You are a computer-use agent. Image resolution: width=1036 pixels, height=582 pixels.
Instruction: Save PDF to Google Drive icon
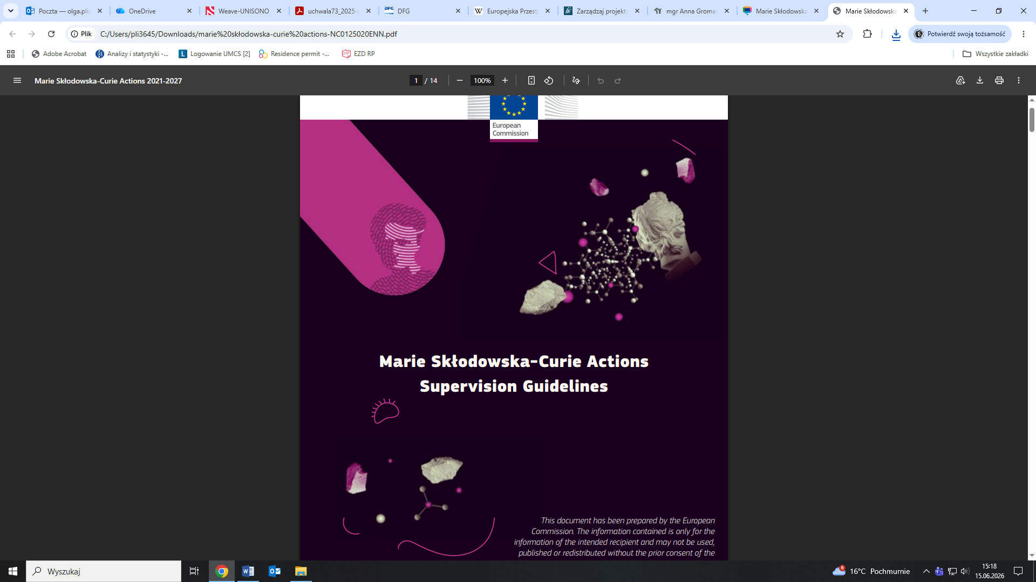click(x=960, y=81)
